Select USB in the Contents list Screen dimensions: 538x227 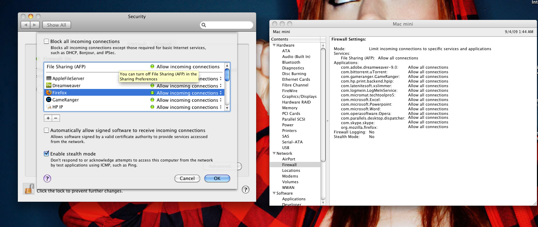click(286, 148)
